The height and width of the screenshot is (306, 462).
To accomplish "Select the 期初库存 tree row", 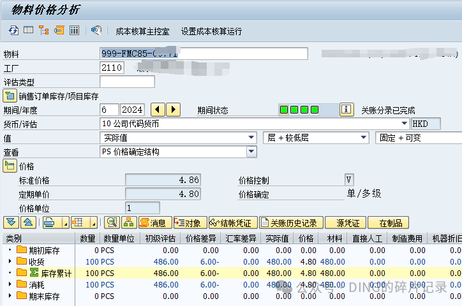I will click(x=44, y=251).
